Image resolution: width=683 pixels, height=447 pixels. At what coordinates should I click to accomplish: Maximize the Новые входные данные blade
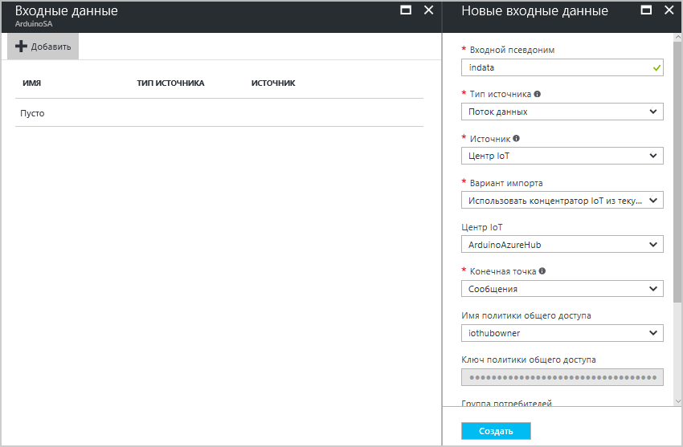pyautogui.click(x=646, y=10)
